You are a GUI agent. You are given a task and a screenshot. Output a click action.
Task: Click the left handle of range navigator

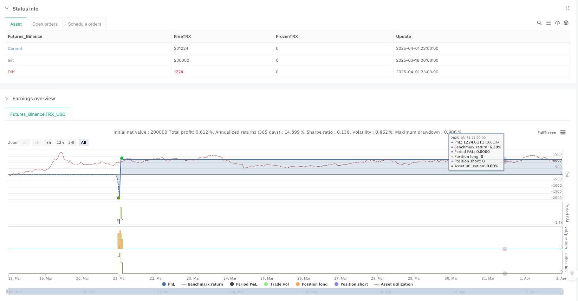pyautogui.click(x=8, y=291)
